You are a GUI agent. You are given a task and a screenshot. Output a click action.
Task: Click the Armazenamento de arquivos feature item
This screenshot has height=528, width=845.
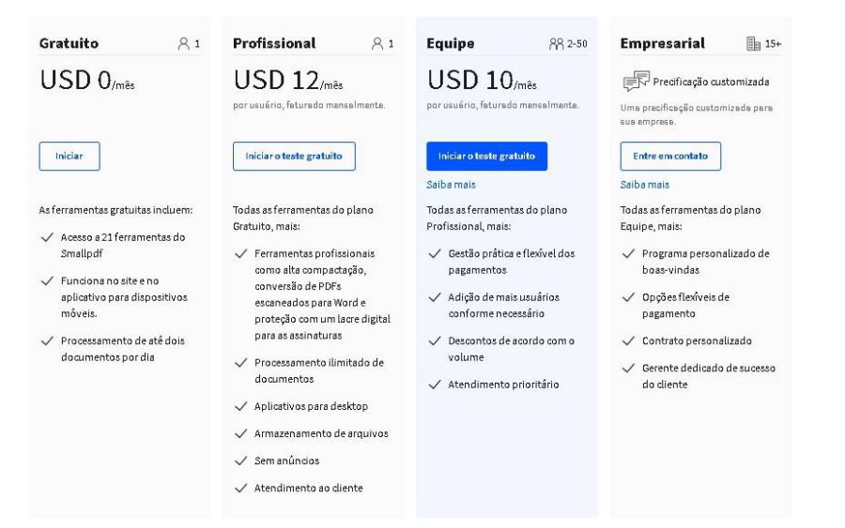click(312, 433)
